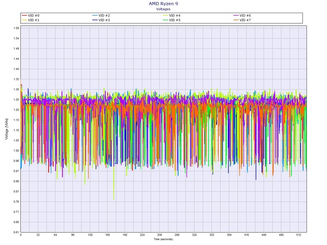Click the 32 x-axis tick label
The width and height of the screenshot is (327, 245).
click(x=38, y=235)
